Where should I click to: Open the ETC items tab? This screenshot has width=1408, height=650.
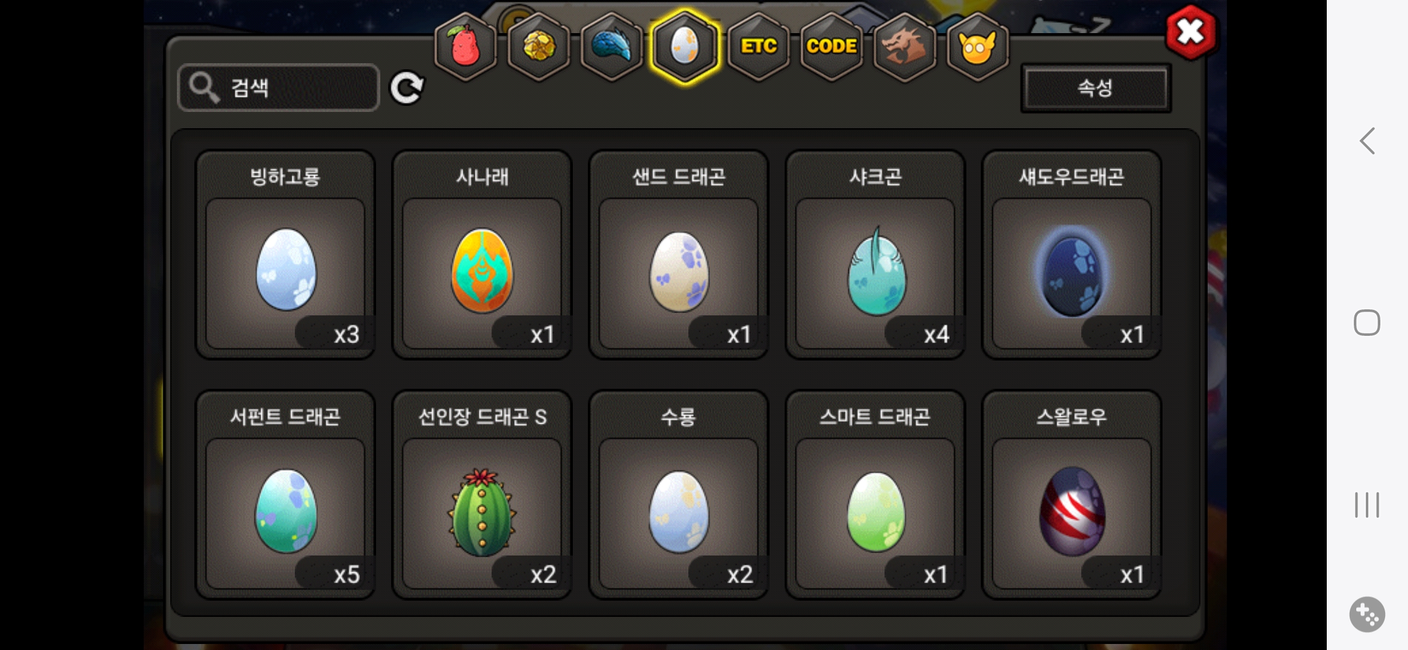tap(758, 47)
